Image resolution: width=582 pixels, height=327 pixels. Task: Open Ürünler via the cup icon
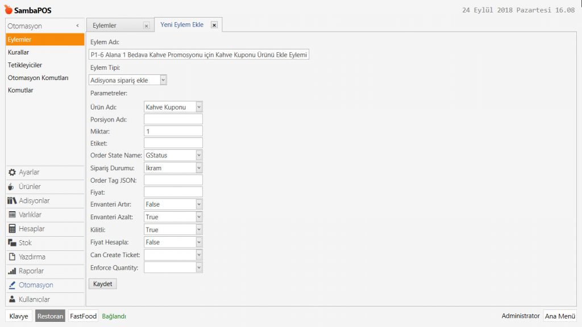pyautogui.click(x=12, y=187)
